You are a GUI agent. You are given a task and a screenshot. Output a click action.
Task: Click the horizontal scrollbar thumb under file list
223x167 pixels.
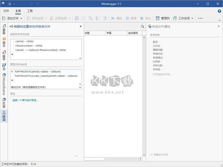click(94, 159)
